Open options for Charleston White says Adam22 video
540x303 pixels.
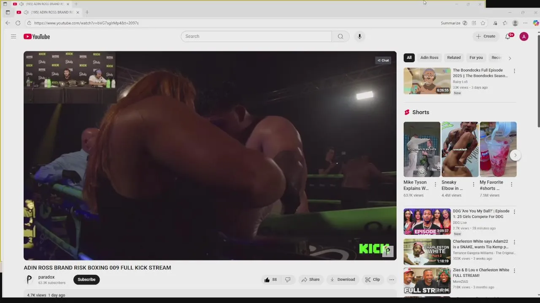coord(514,242)
